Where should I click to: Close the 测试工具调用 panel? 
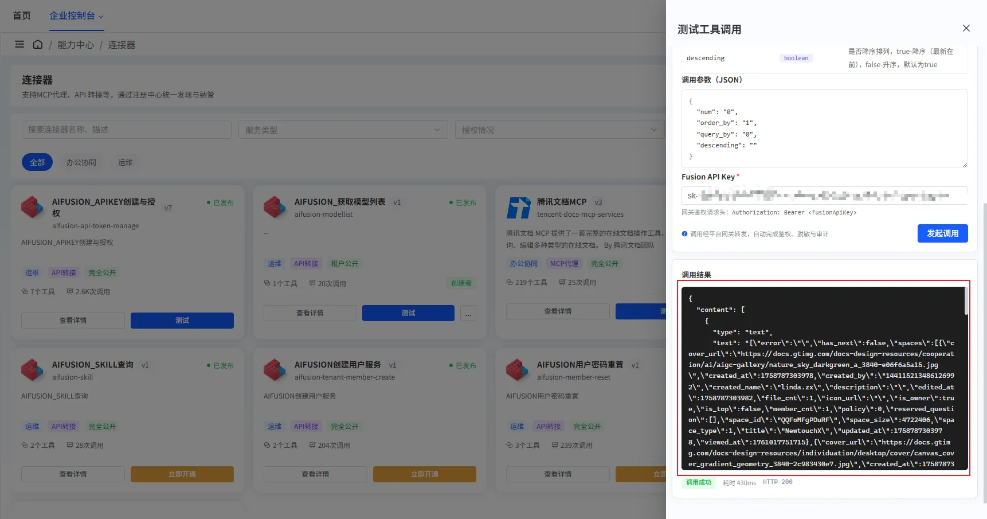click(x=966, y=28)
